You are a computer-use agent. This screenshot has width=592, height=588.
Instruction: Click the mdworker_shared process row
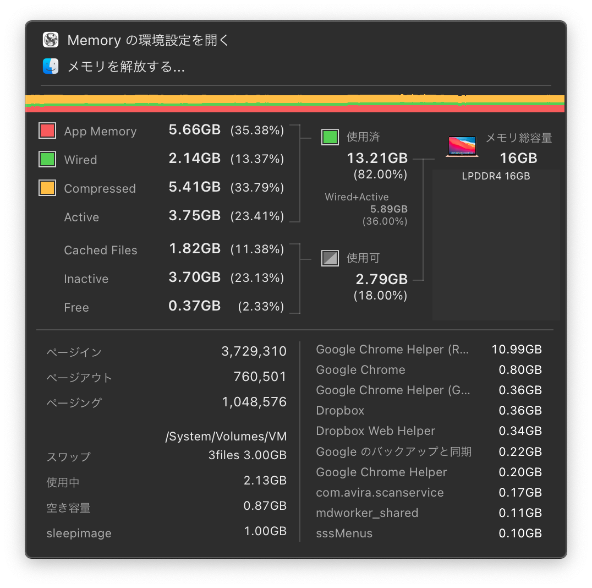[x=429, y=513]
